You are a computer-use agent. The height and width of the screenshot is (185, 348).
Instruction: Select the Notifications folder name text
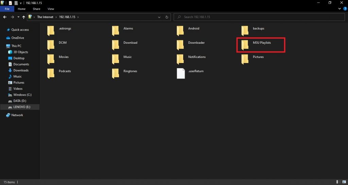point(197,57)
